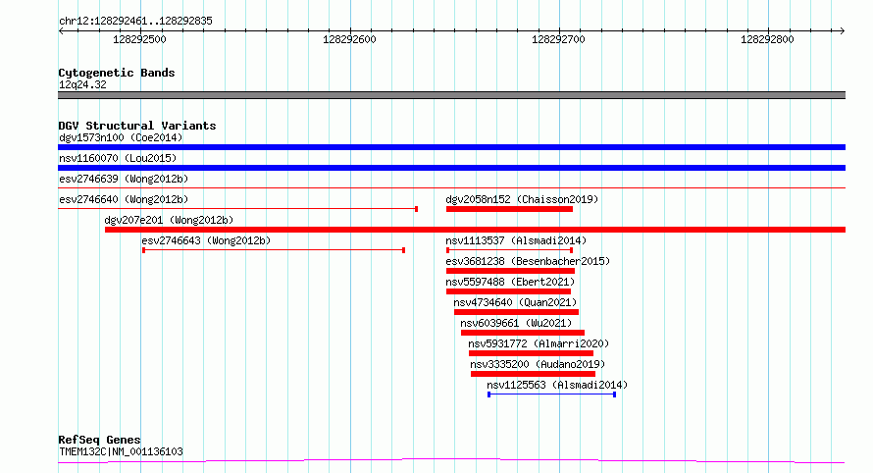Open the dgv1573n100 (Coe2014) label

[x=121, y=137]
